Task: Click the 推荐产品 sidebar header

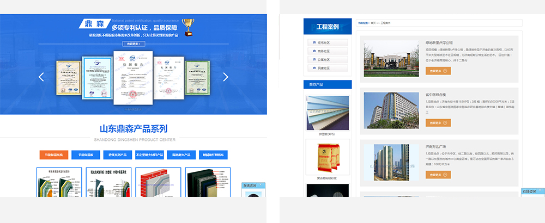Action: pyautogui.click(x=328, y=84)
